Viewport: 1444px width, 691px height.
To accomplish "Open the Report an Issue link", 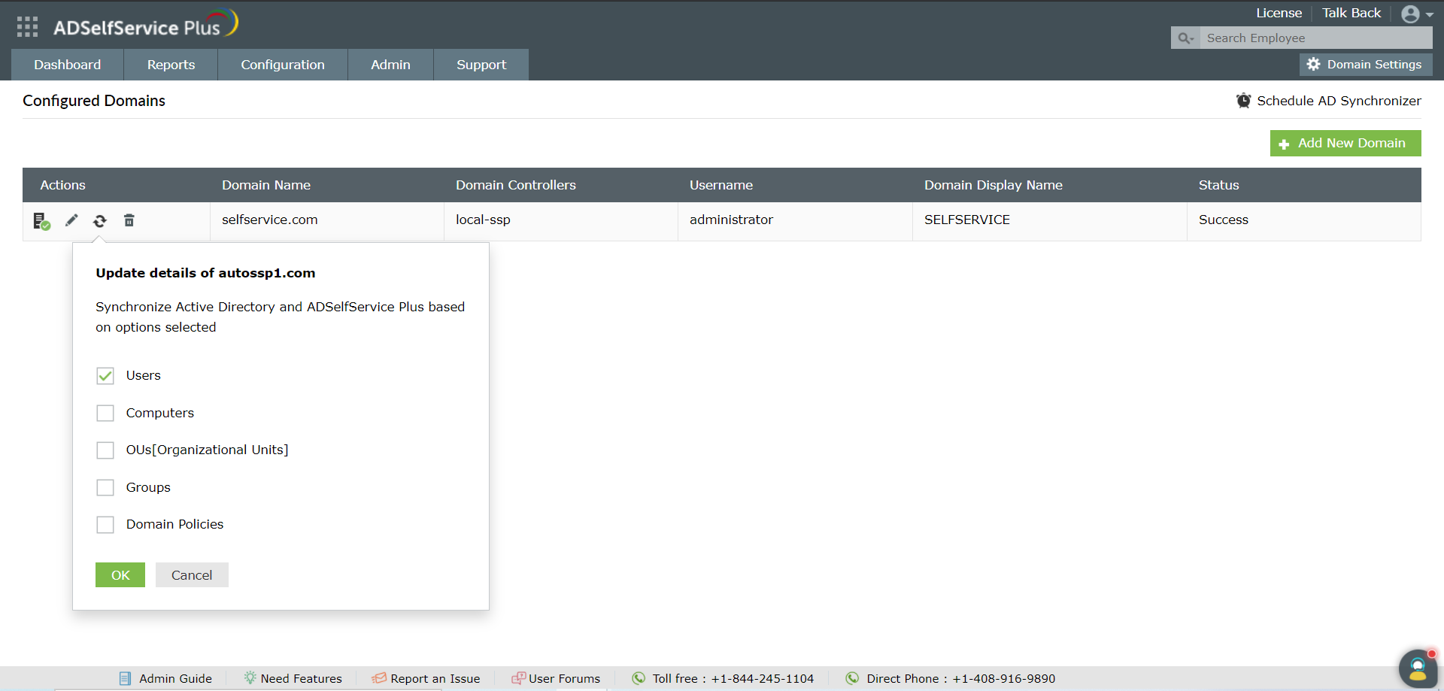I will (435, 678).
